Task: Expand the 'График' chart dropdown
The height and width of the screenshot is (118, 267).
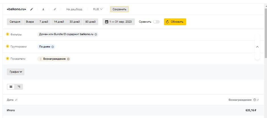Action: pyautogui.click(x=16, y=72)
